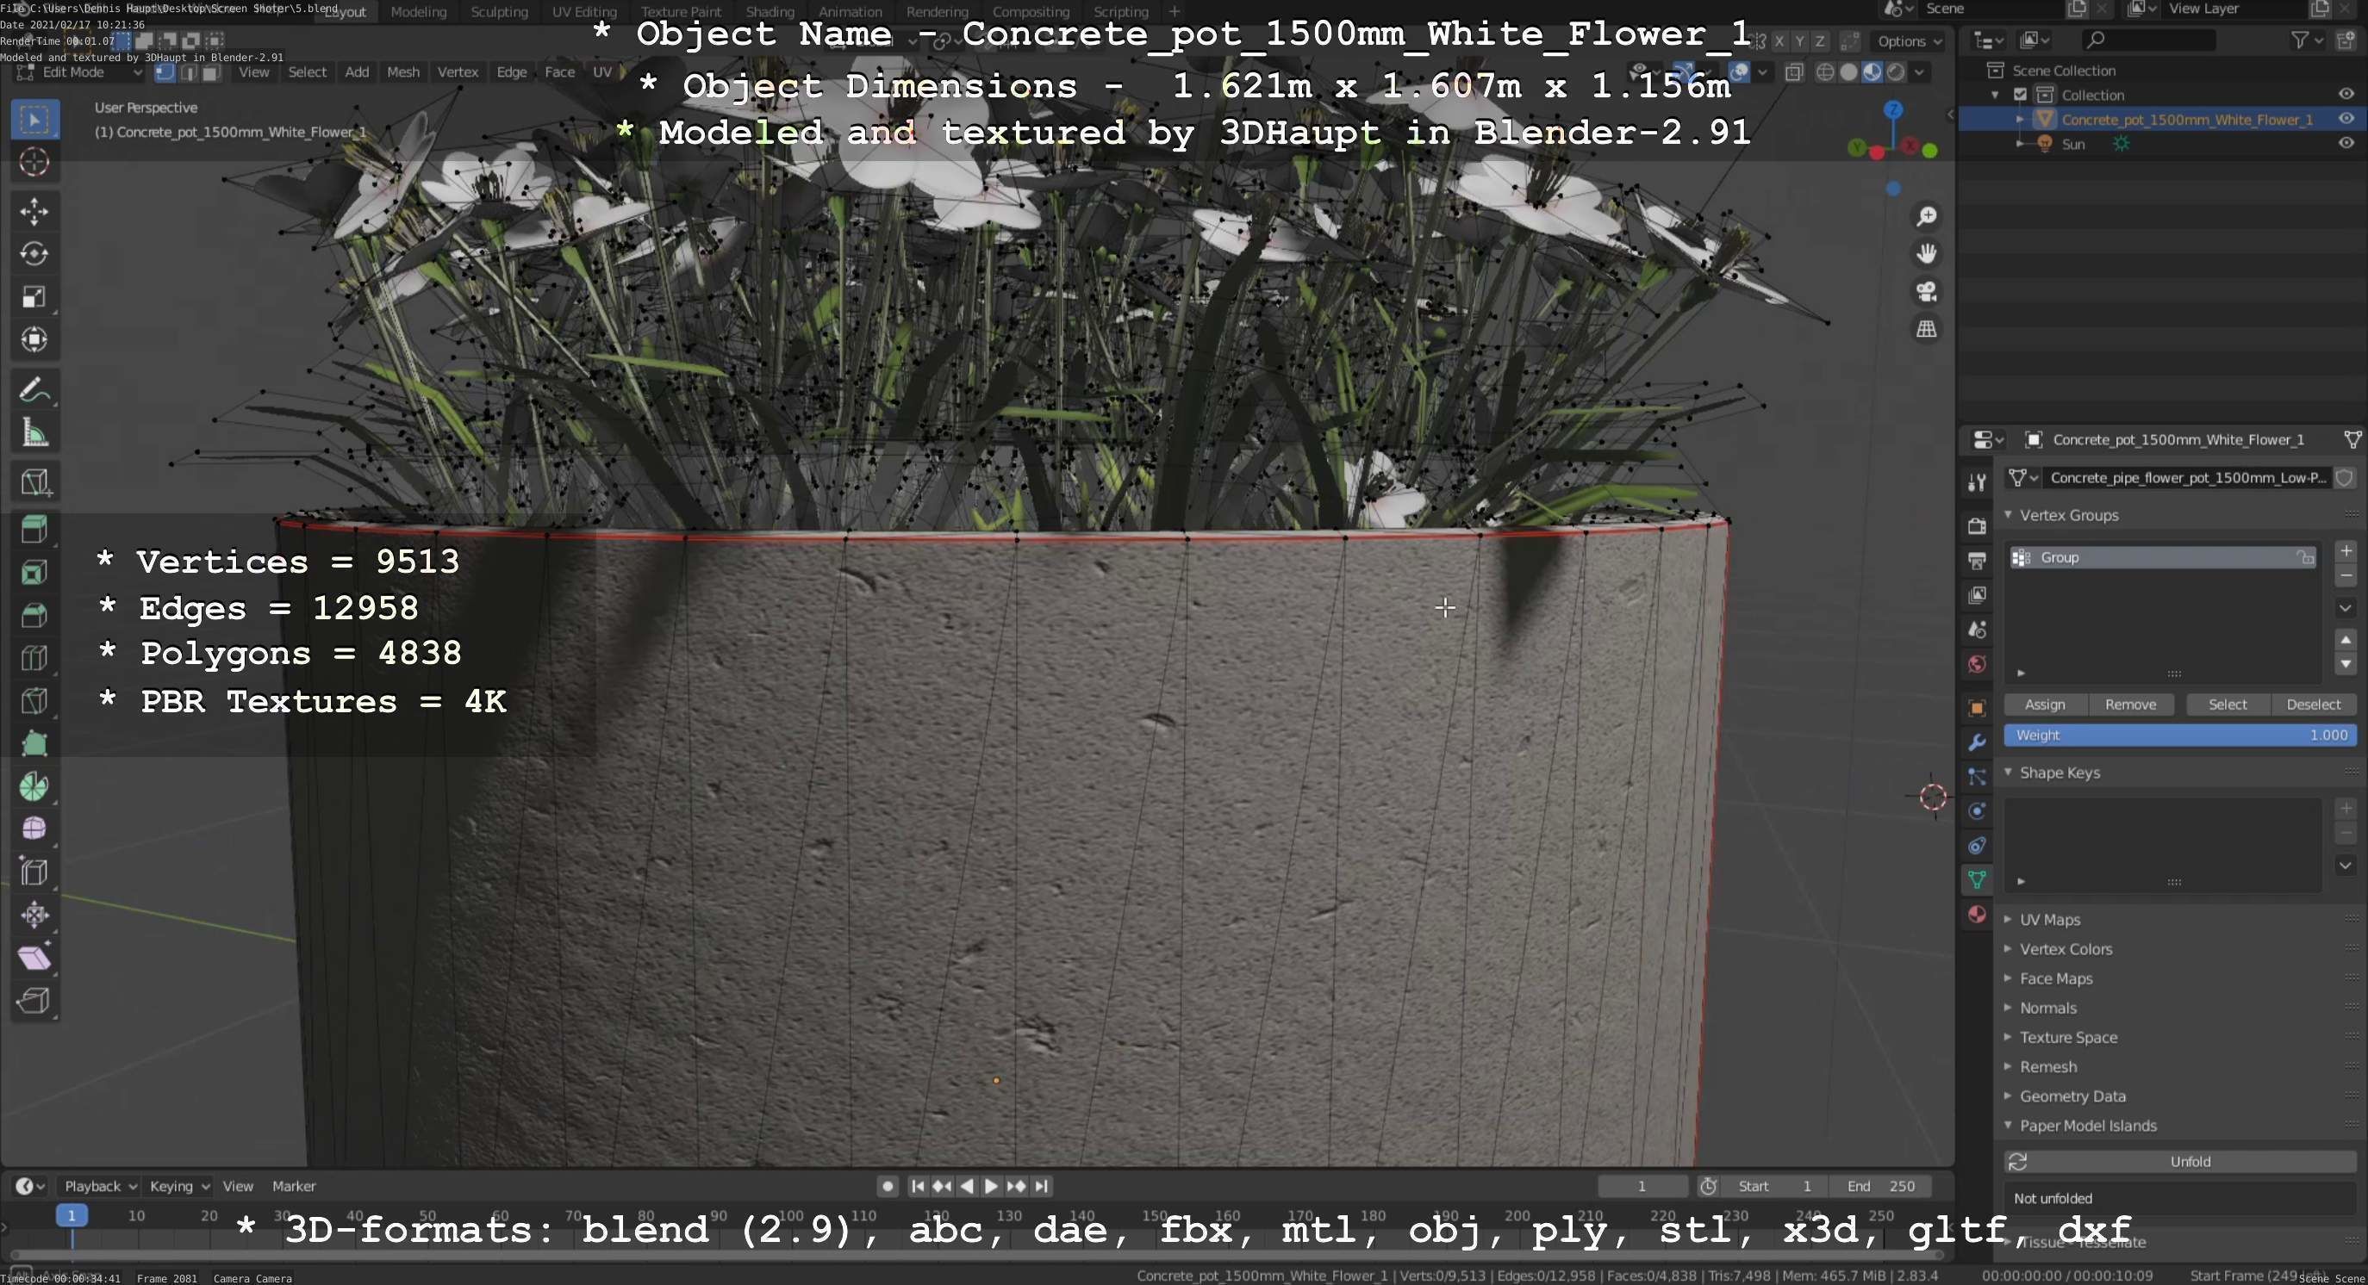The height and width of the screenshot is (1285, 2368).
Task: Click the timeline horizontal scrollbar
Action: pos(976,1255)
